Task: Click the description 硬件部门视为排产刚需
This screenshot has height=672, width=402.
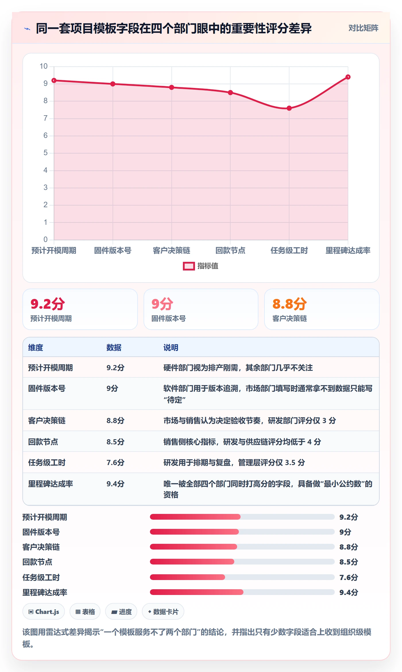Action: 238,368
